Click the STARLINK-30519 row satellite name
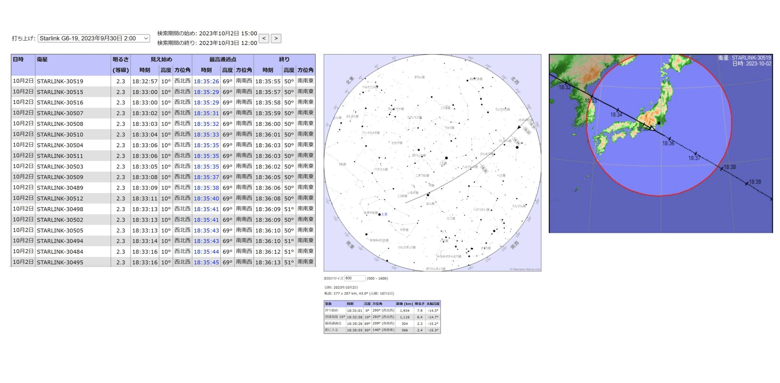 (60, 81)
